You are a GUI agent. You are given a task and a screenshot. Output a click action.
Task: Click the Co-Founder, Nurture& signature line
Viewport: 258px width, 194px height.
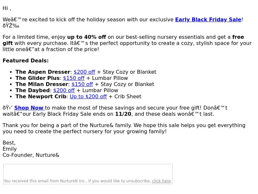point(31,155)
